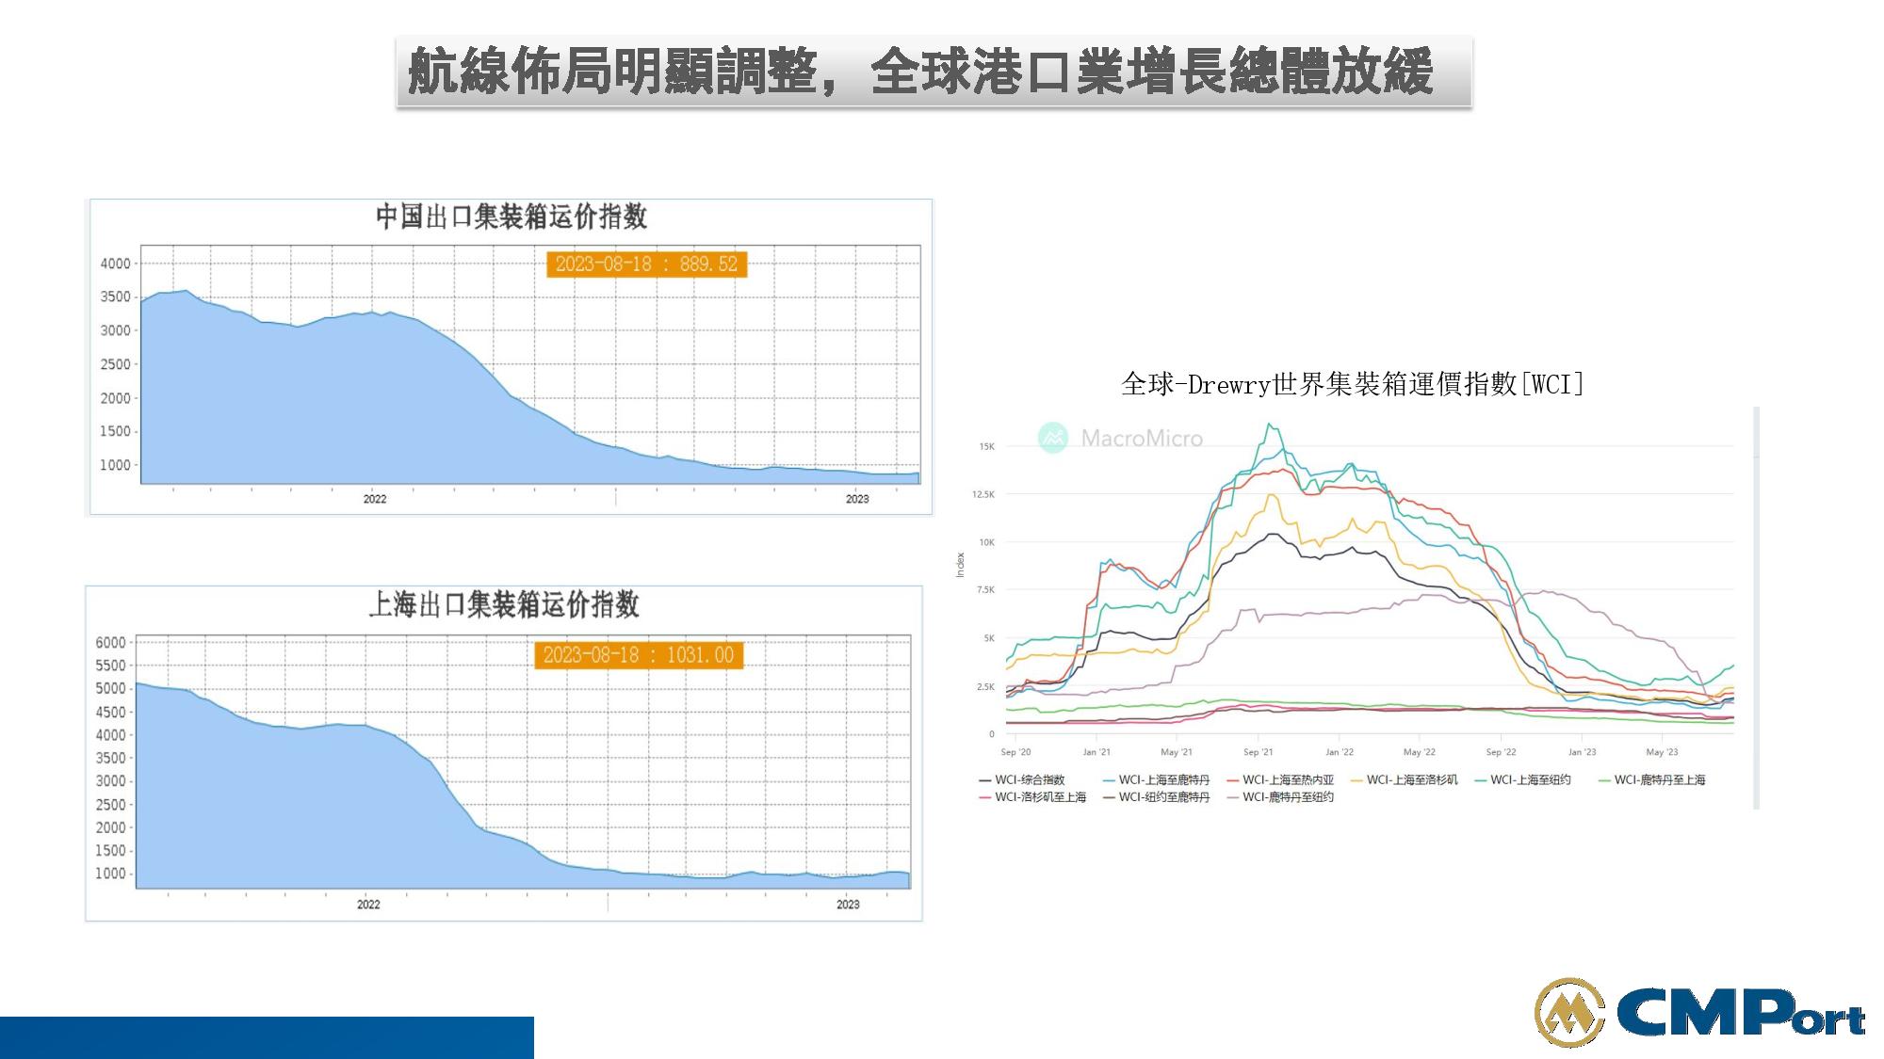Image resolution: width=1884 pixels, height=1059 pixels.
Task: Click the 中国出口集装箱运价指数 chart title
Action: click(x=512, y=217)
